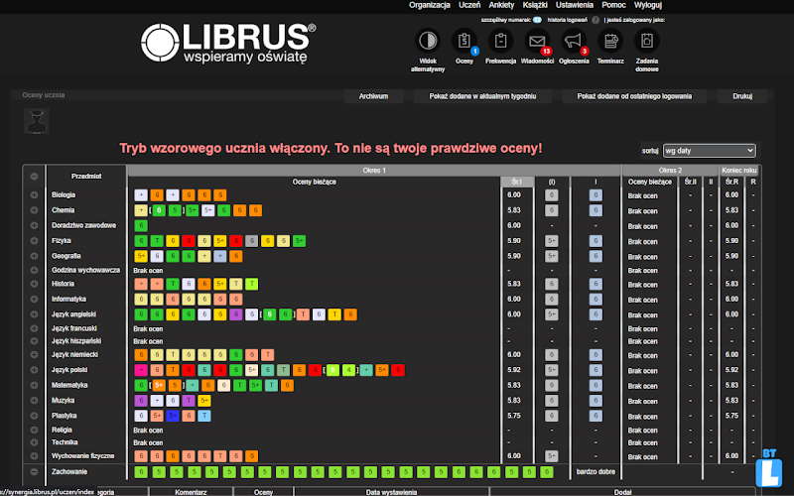The image size is (794, 496).
Task: Click the student avatar thumbnail
Action: coord(37,120)
